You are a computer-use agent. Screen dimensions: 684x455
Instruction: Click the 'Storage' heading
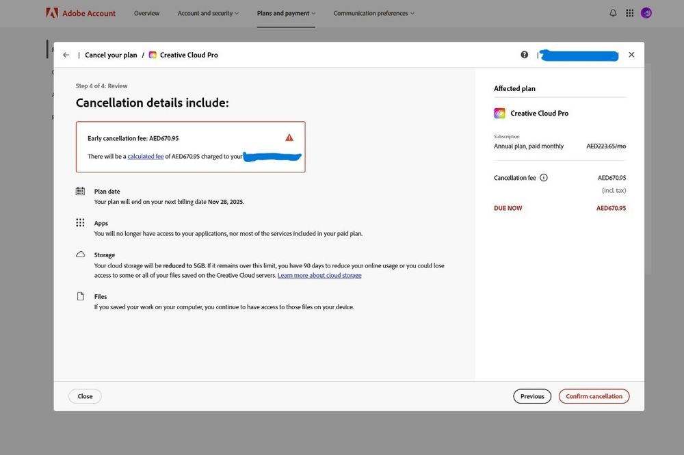[104, 255]
